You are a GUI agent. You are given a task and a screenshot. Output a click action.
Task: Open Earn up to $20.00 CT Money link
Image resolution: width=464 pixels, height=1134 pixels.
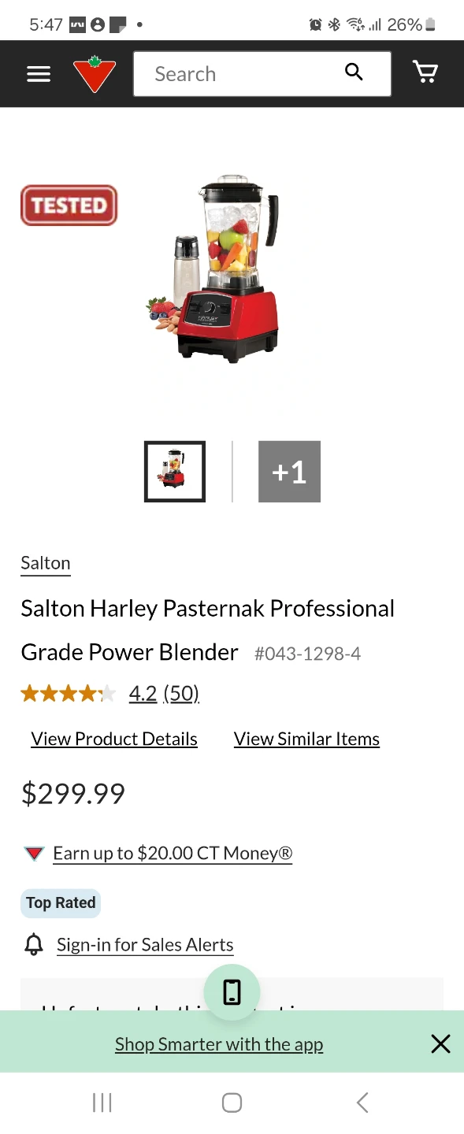(x=173, y=853)
